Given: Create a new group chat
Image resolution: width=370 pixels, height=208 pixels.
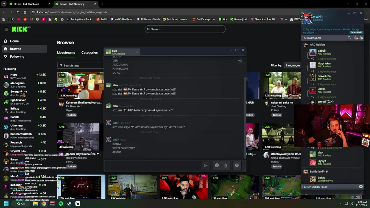Looking at the screenshot, I should (361, 187).
